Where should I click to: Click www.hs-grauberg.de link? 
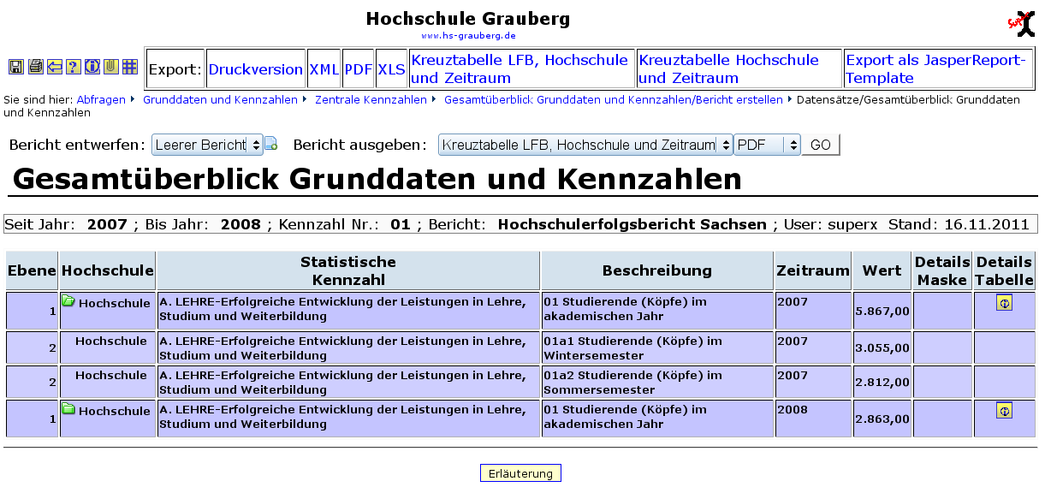point(468,36)
